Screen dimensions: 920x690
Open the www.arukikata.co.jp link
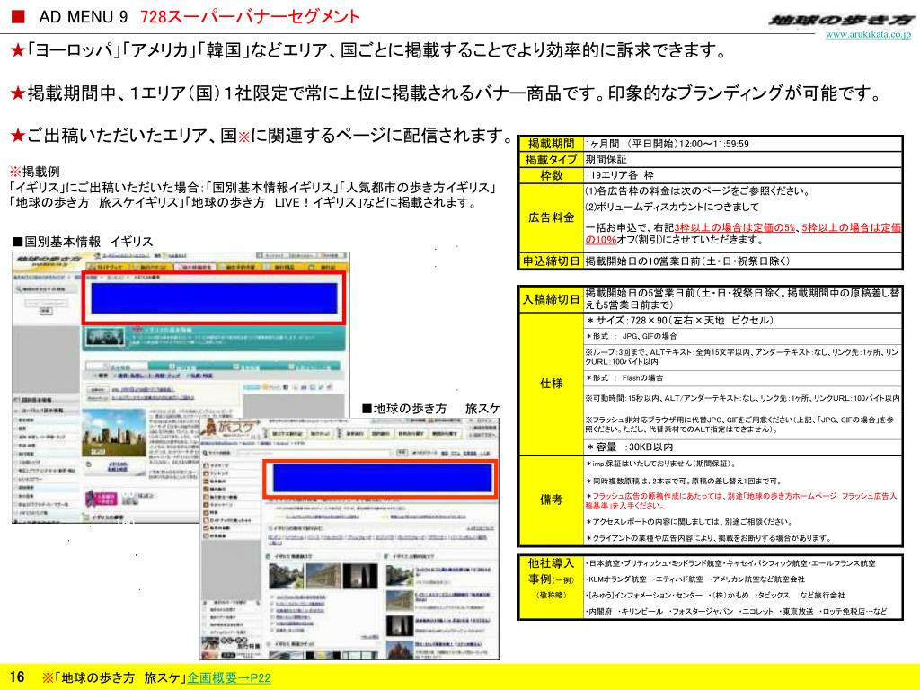click(868, 35)
